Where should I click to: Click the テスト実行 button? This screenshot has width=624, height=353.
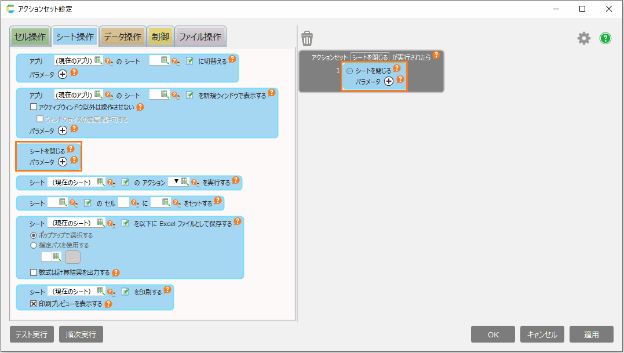click(x=32, y=334)
